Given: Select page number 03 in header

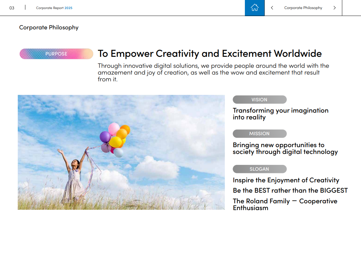Looking at the screenshot, I should click(x=12, y=8).
